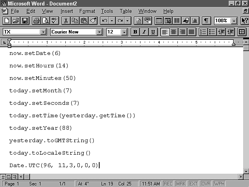Image resolution: width=249 pixels, height=187 pixels.
Task: Switch to Page Layout view button
Action: click(x=9, y=177)
